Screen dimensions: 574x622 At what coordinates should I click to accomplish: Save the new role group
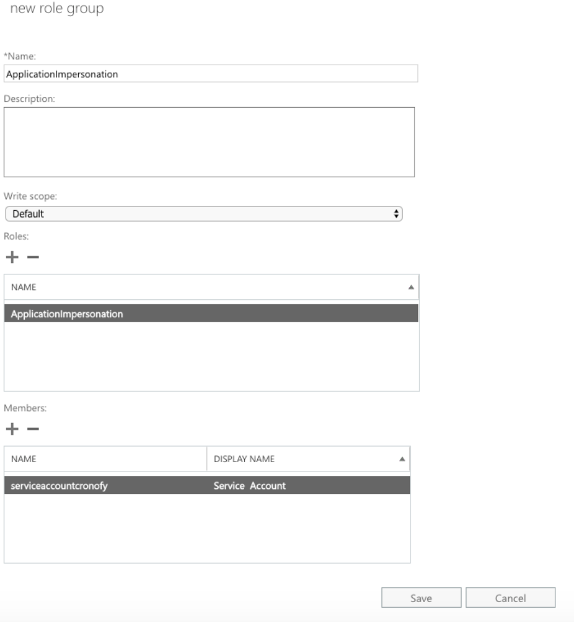coord(421,598)
